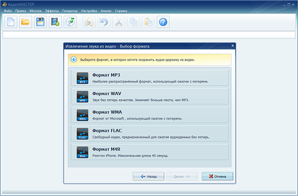This screenshot has width=298, height=196.
Task: Open the Монтаж menu
Action: pyautogui.click(x=36, y=11)
